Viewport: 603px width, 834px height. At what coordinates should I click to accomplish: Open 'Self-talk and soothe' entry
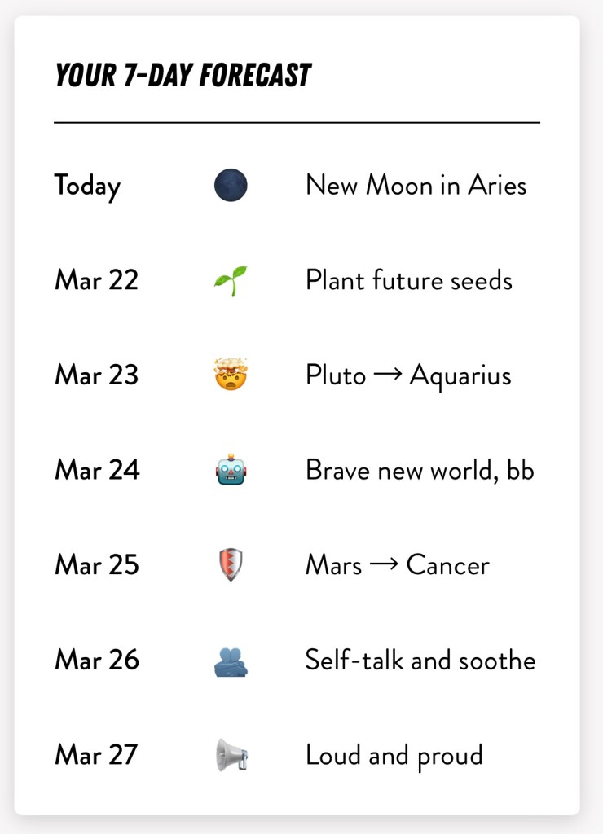pos(420,660)
